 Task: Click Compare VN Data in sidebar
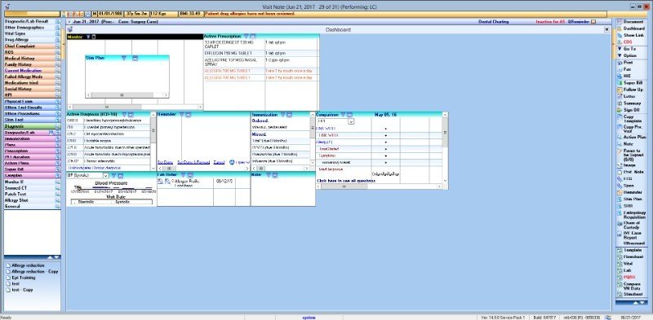pos(629,286)
